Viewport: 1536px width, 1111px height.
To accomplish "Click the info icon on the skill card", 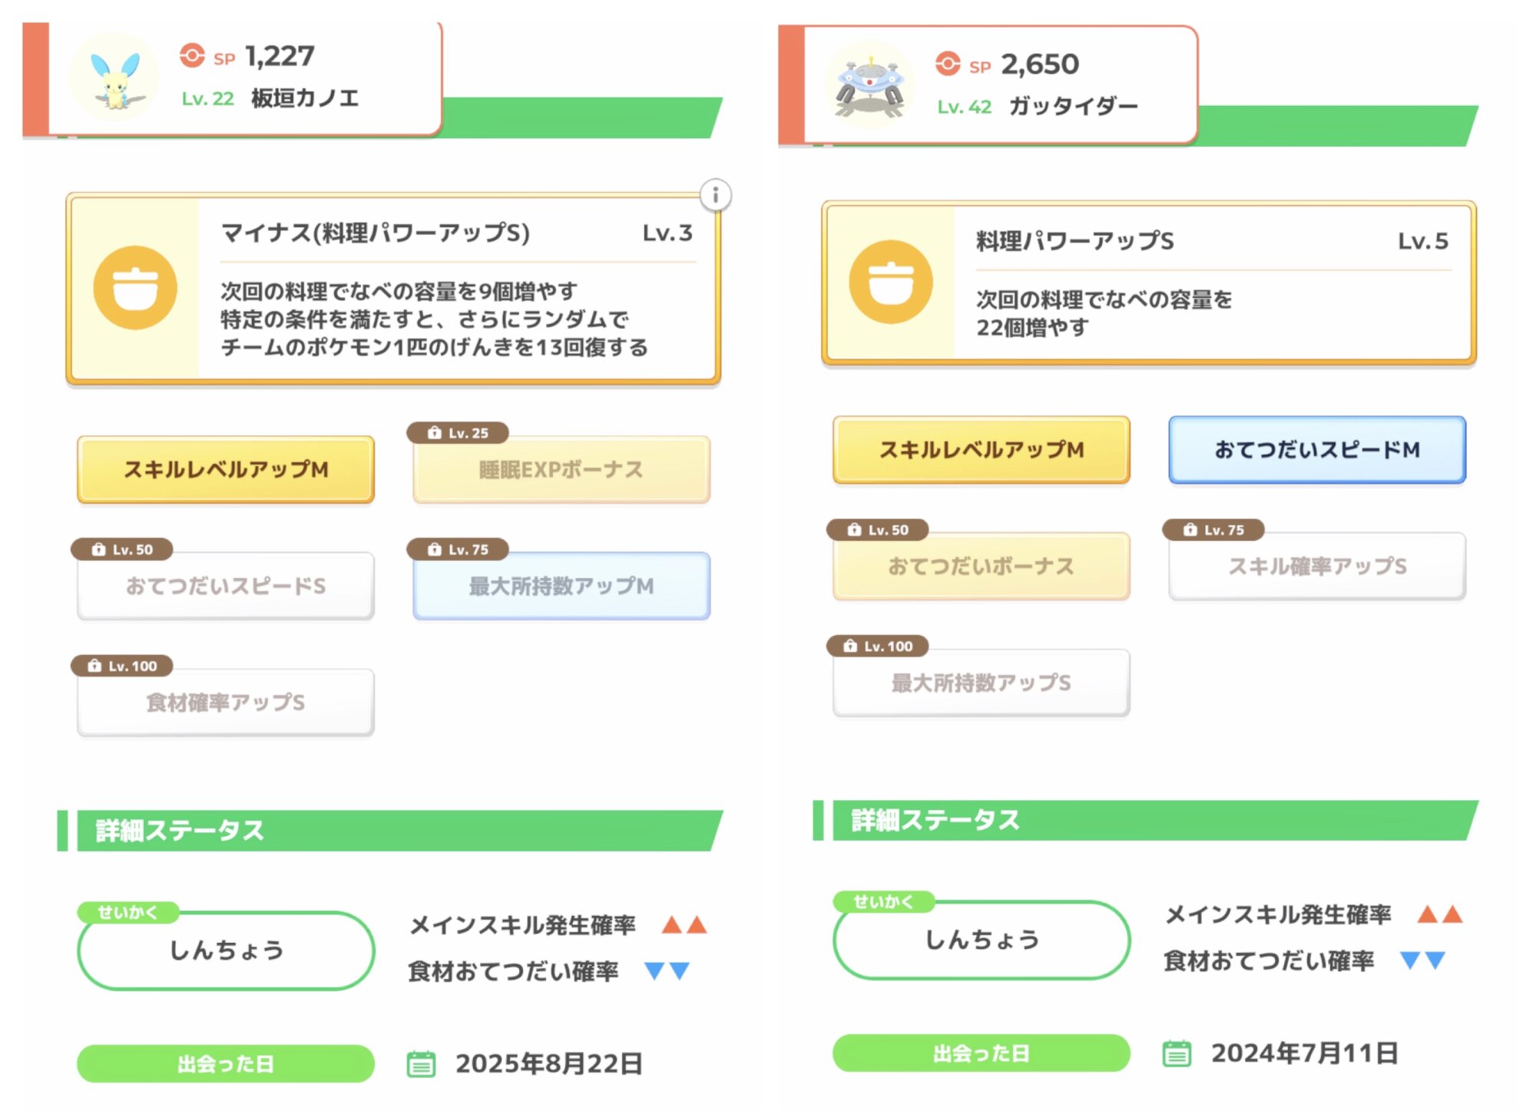I will tap(715, 195).
